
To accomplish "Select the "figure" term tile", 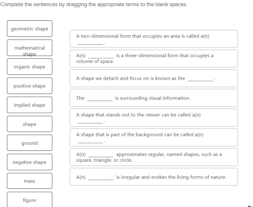I will tap(29, 200).
